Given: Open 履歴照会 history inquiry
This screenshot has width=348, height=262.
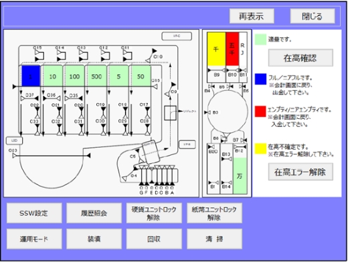Looking at the screenshot, I should click(x=94, y=213).
